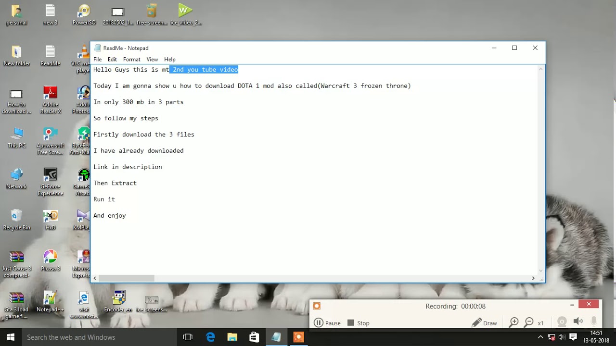
Task: Select the GeForce Experience shortcut
Action: tap(50, 182)
